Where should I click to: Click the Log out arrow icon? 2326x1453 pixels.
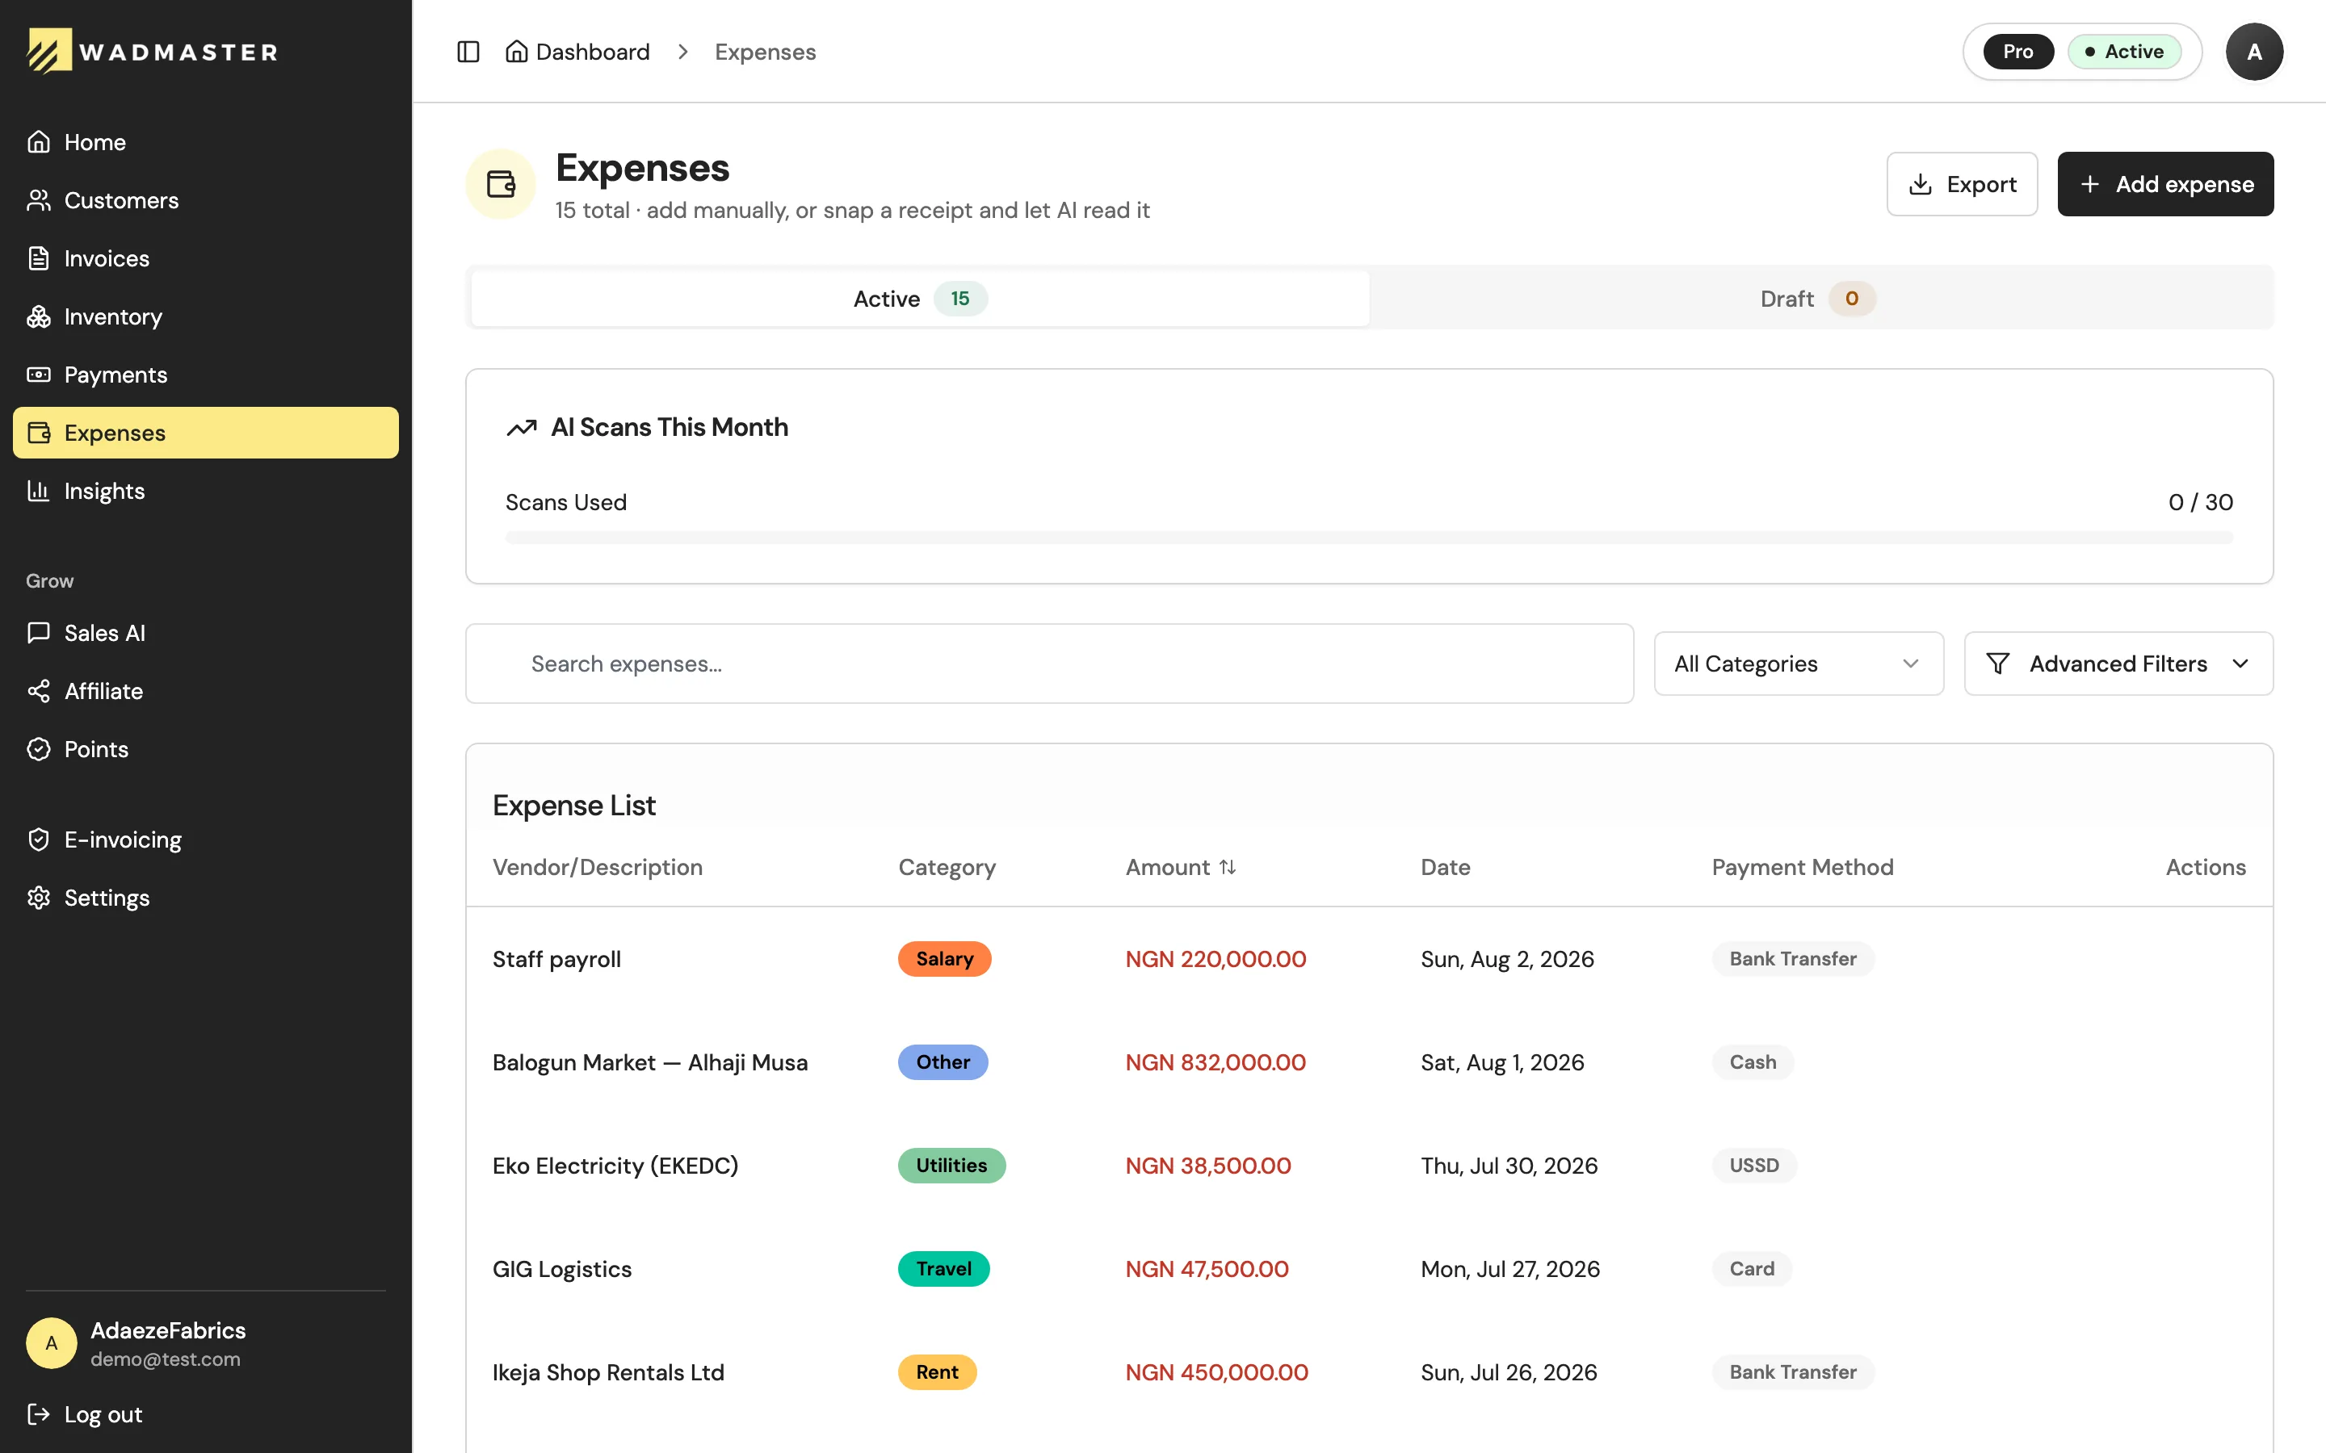tap(39, 1413)
